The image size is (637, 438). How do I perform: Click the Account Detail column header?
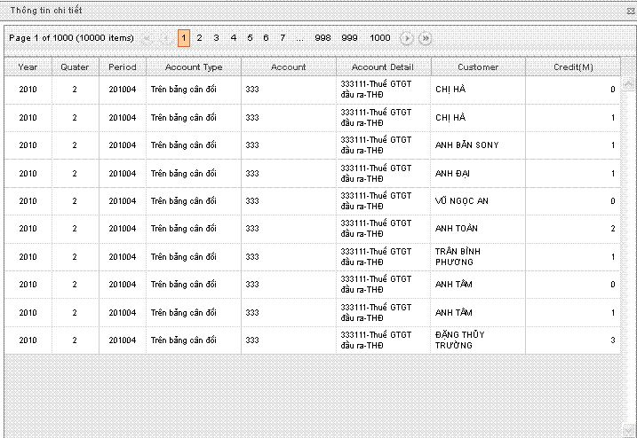click(383, 67)
